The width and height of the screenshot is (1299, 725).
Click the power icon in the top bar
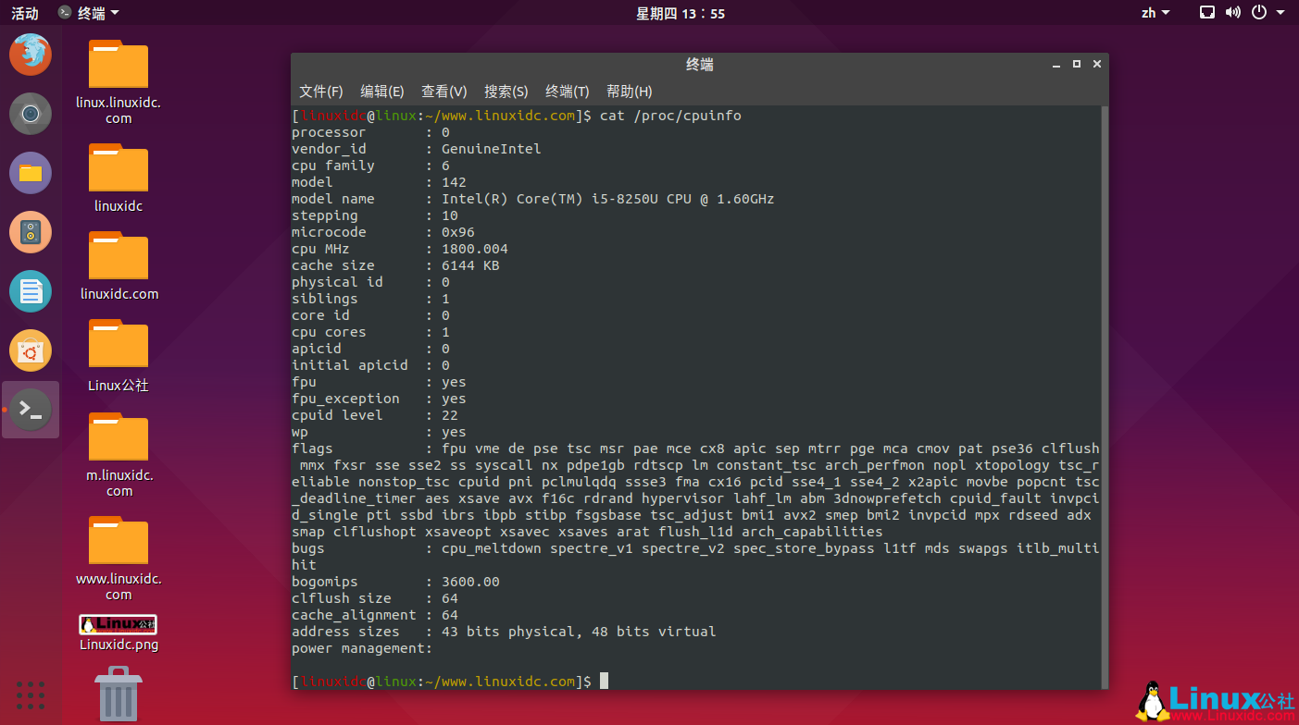pos(1257,12)
